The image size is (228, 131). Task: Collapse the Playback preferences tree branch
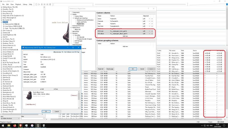coord(71,33)
